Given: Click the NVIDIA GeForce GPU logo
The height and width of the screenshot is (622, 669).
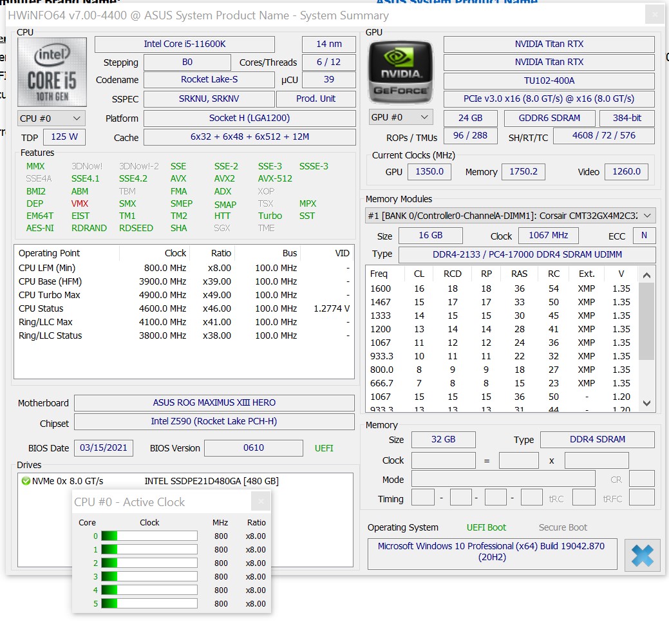Looking at the screenshot, I should [400, 71].
